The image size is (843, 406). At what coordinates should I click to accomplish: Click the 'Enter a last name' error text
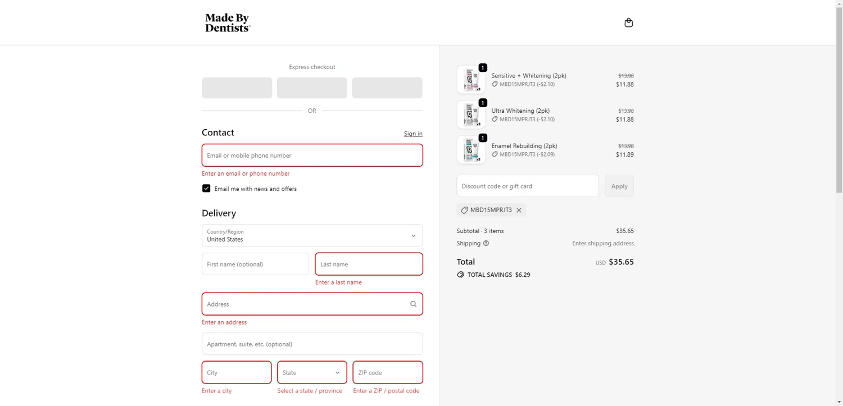[338, 282]
